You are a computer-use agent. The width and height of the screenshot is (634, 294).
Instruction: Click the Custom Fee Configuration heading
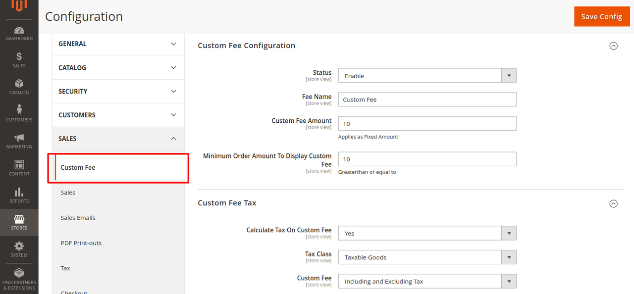pos(246,46)
